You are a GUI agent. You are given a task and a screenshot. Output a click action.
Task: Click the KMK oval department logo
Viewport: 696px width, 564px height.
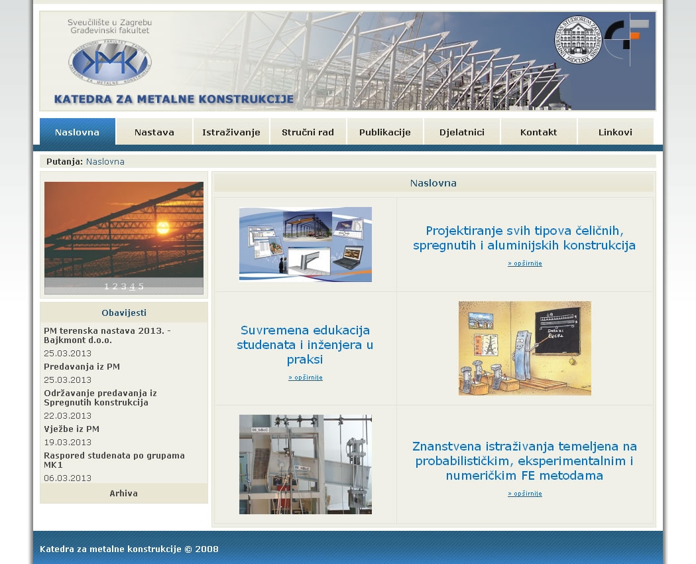[110, 63]
